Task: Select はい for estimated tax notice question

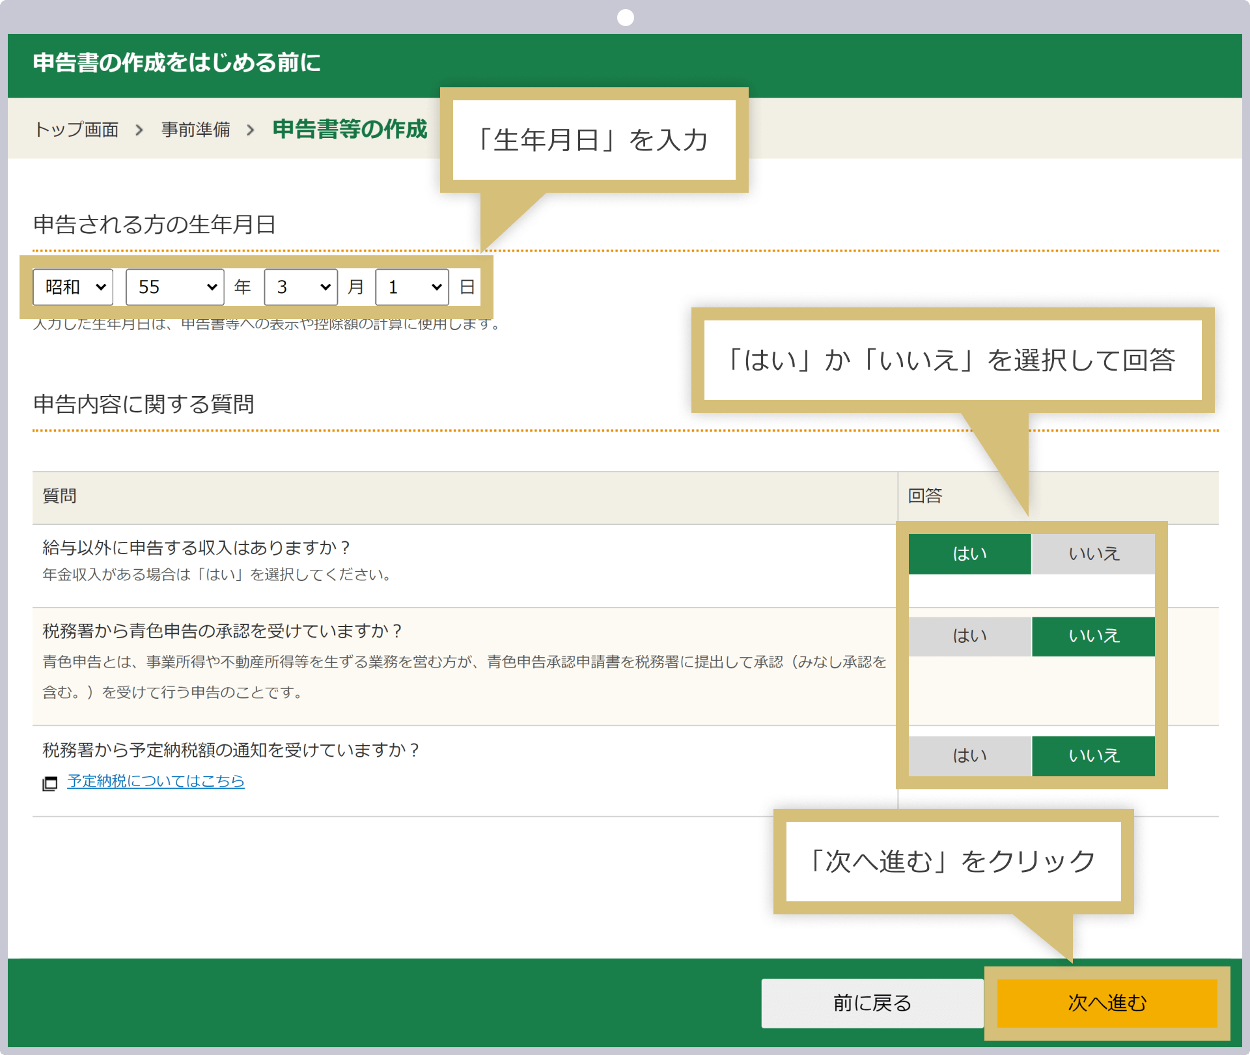Action: (x=969, y=756)
